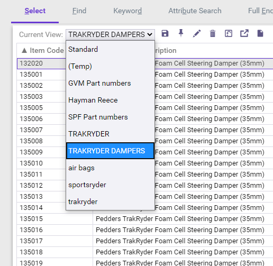273x266 pixels.
Task: Open the Attribute Search tab
Action: (x=195, y=11)
